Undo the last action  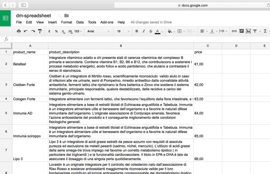(x=26, y=31)
